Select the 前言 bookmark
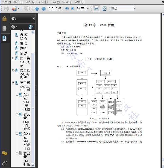The image size is (164, 168). pos(24,43)
